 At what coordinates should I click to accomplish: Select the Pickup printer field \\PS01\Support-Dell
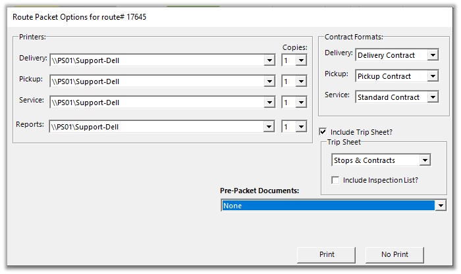tap(162, 81)
